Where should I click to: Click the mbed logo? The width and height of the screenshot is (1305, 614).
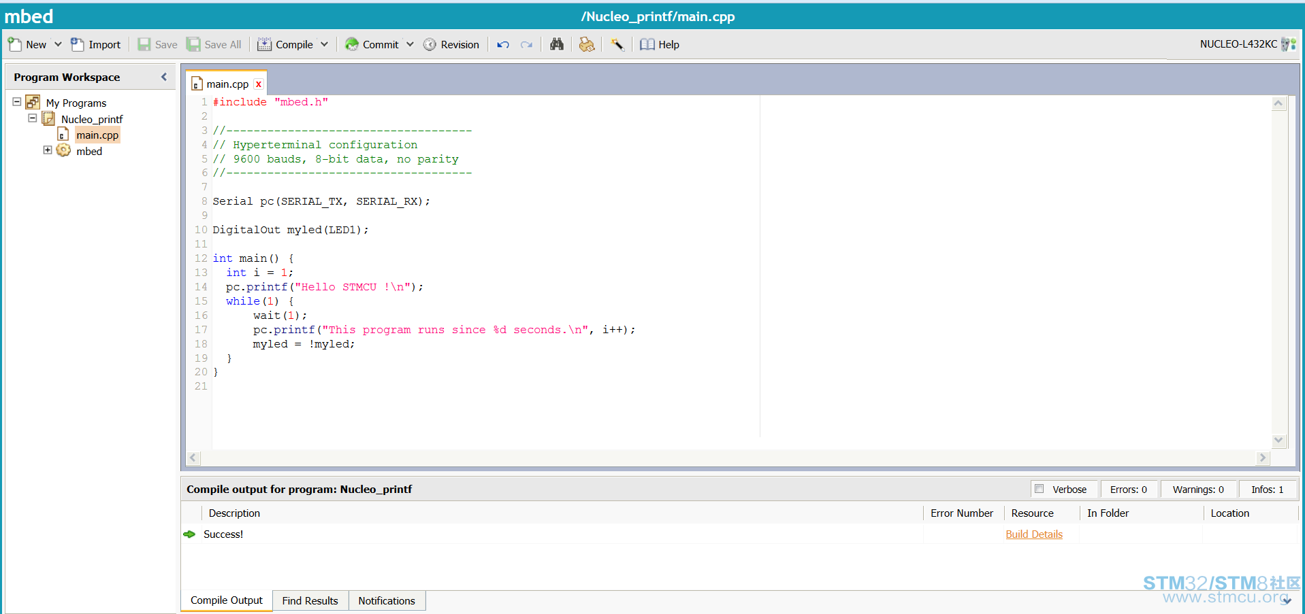point(29,16)
